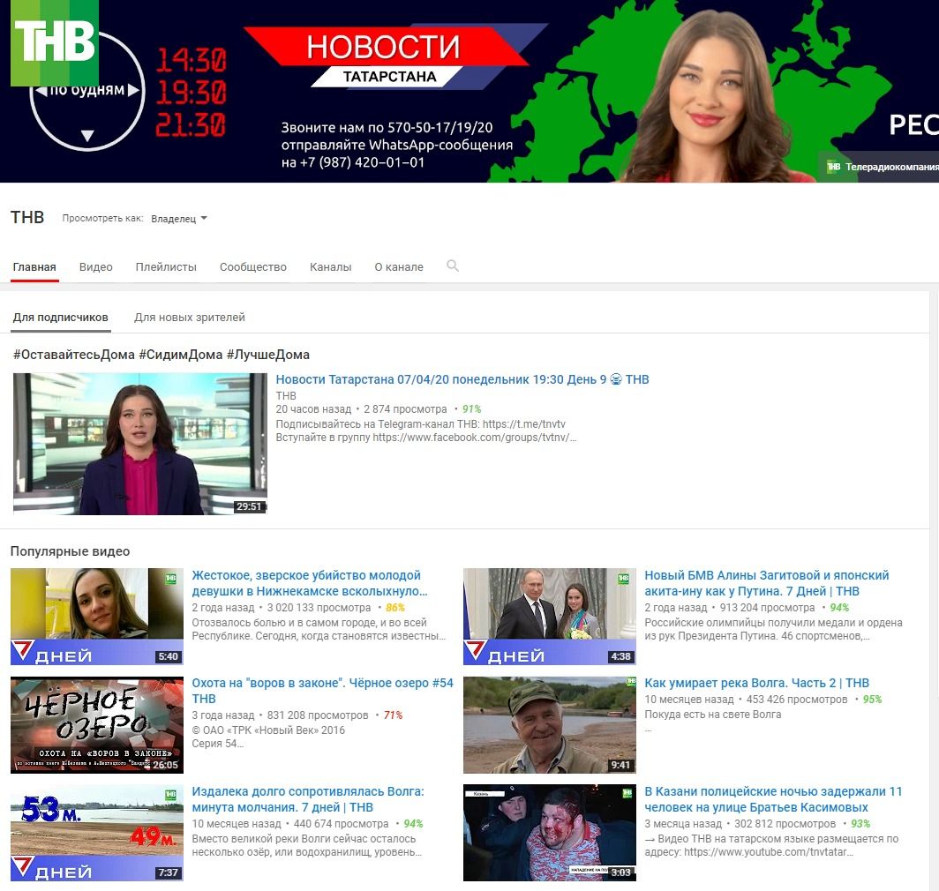Open 'Новости Татарстана 07/04/20' video title link
Image resolution: width=939 pixels, height=891 pixels.
click(462, 379)
